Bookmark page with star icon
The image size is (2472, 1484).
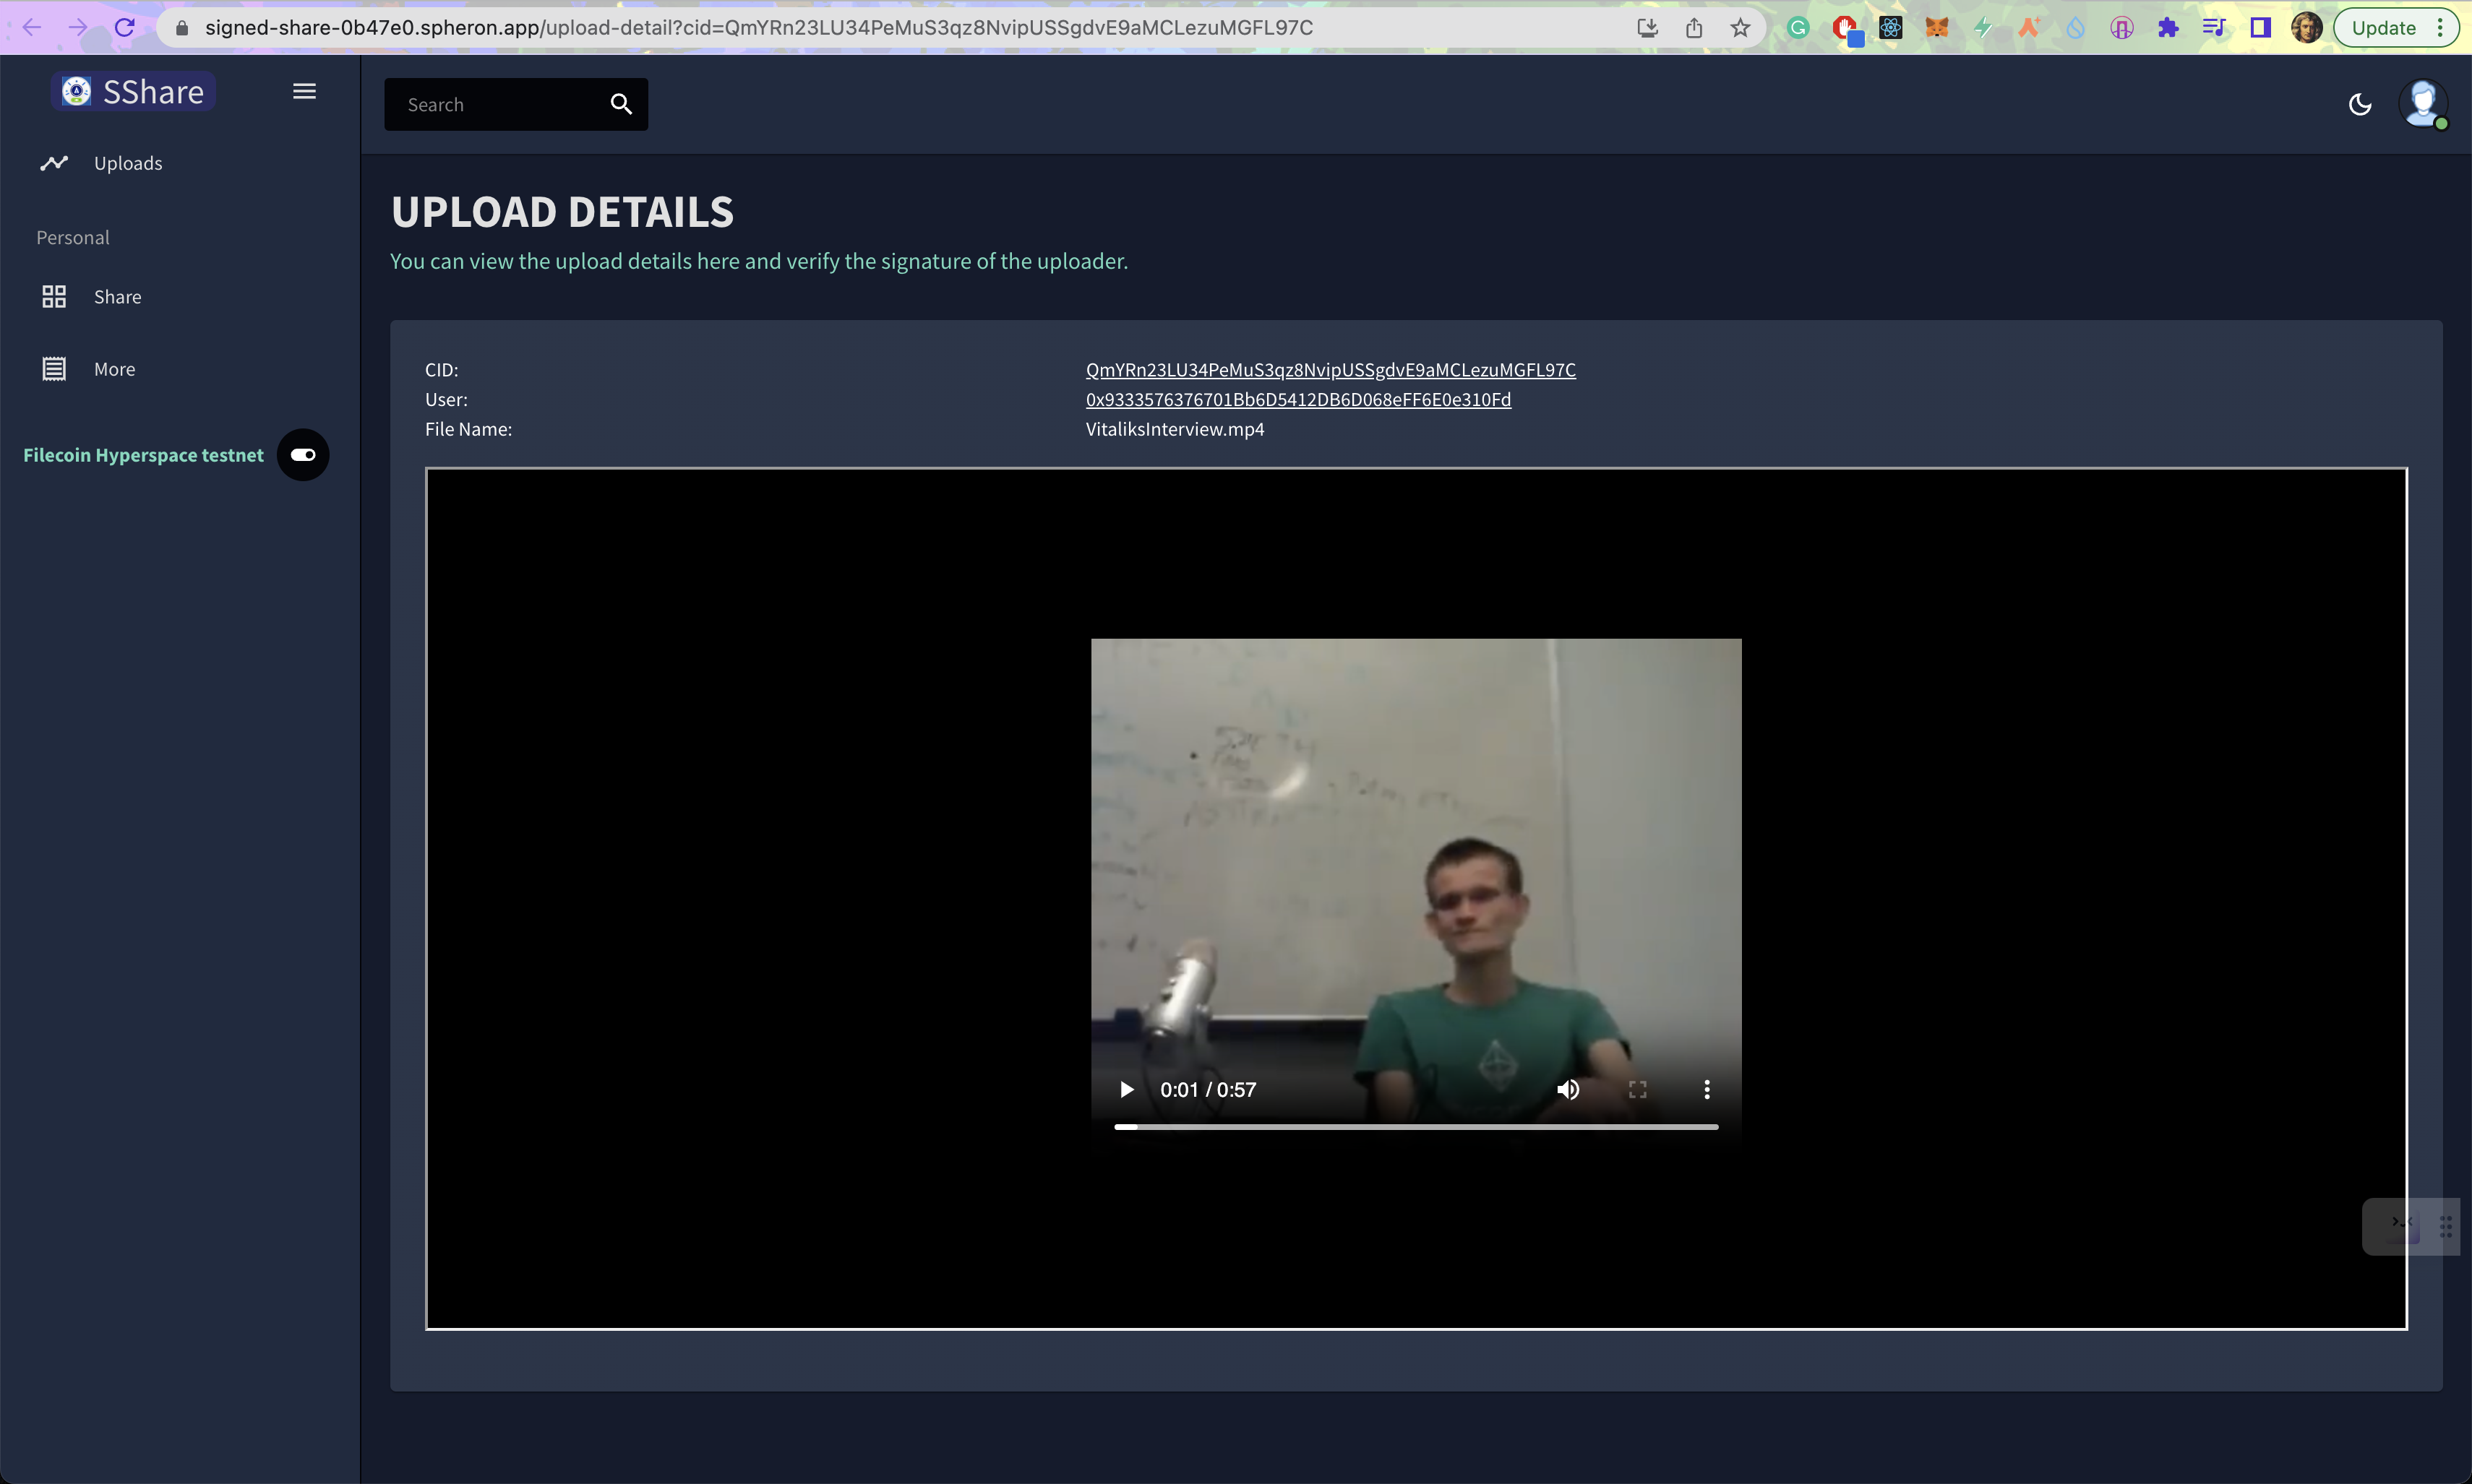pyautogui.click(x=1740, y=28)
